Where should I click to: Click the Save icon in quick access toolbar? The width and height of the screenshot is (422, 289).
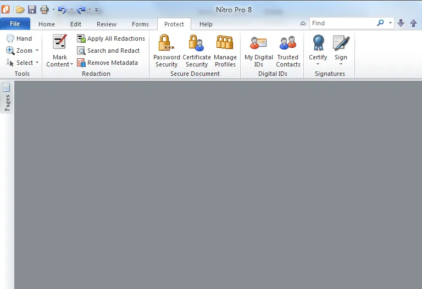[32, 10]
